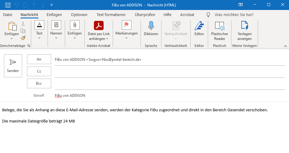Click the Bcc button
The height and width of the screenshot is (153, 289).
(x=39, y=83)
